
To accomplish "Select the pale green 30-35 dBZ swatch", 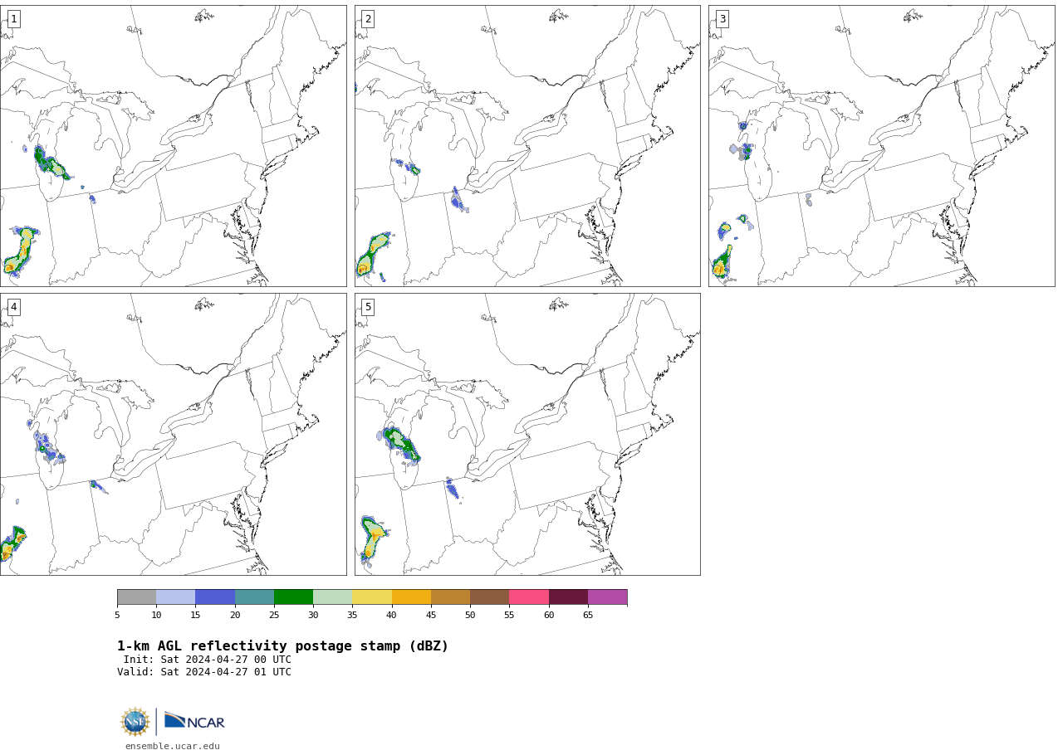I will (333, 597).
